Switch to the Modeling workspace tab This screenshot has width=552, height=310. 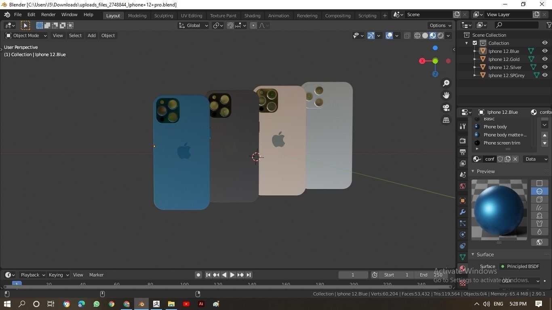(x=137, y=15)
